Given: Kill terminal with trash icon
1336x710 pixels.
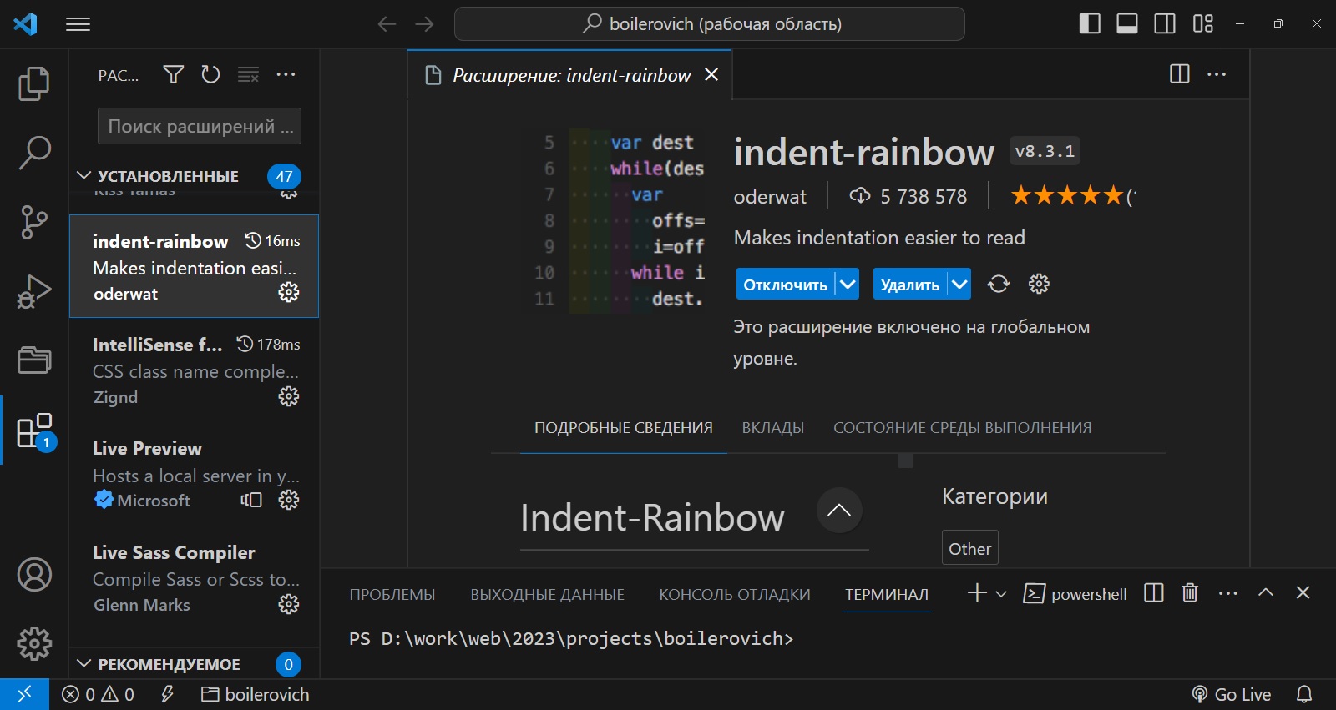Looking at the screenshot, I should pos(1190,593).
